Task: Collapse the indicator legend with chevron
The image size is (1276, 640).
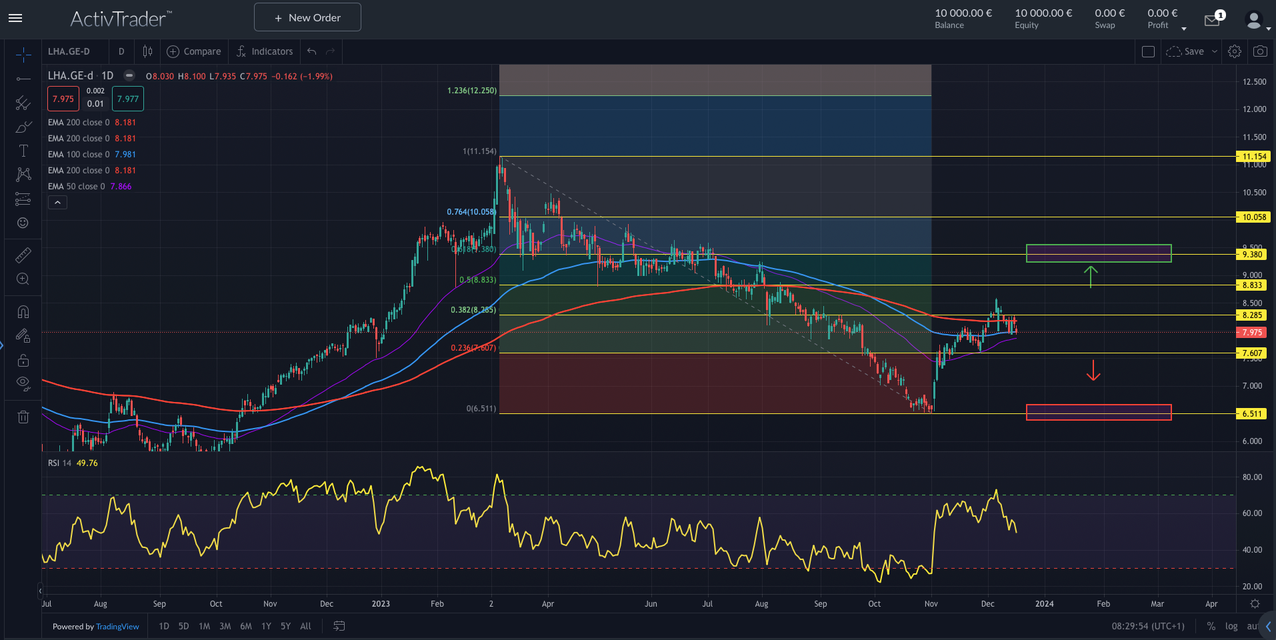Action: (57, 203)
